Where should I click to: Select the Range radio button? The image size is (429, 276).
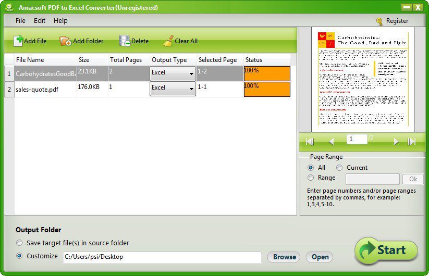311,178
